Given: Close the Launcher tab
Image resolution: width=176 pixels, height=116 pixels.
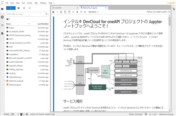Looking at the screenshot, I should [77, 8].
